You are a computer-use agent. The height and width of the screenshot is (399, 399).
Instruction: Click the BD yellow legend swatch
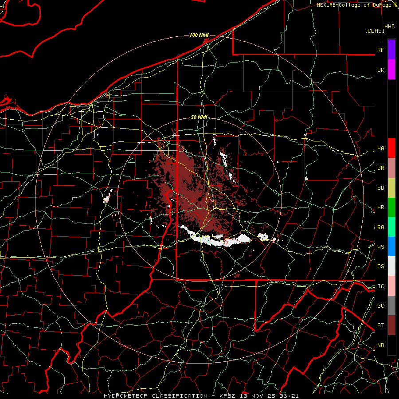[391, 188]
